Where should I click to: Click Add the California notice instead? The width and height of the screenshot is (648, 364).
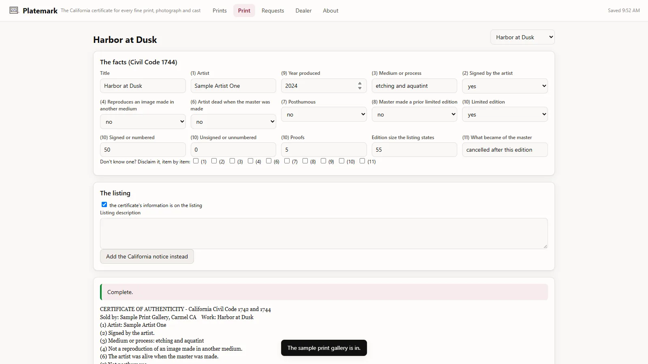pyautogui.click(x=147, y=256)
